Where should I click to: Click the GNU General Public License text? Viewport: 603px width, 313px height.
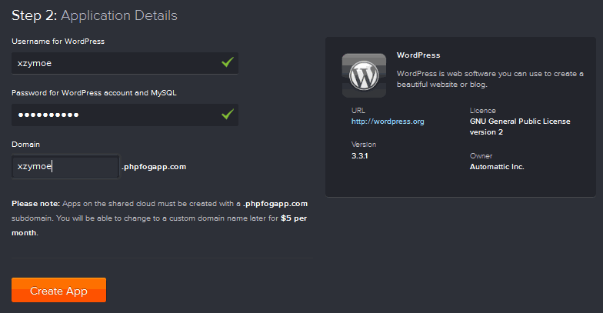[x=520, y=126]
